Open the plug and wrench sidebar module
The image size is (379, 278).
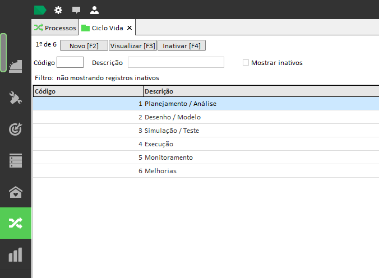[x=16, y=98]
